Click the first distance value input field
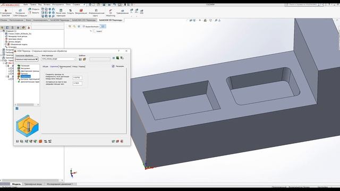340x191 pixels. [x=78, y=77]
